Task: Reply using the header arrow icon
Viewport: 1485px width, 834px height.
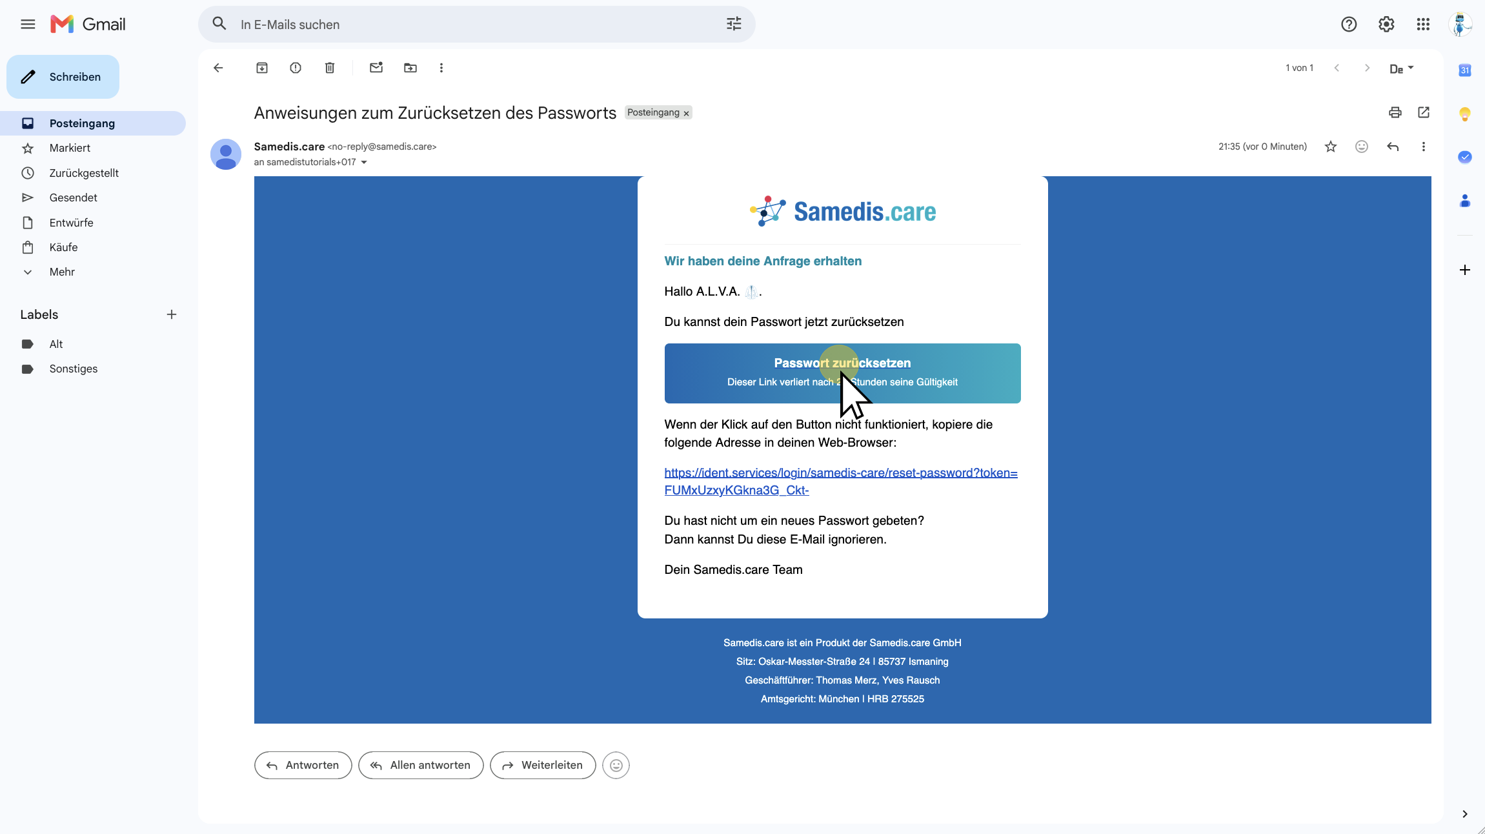Action: 1393,147
